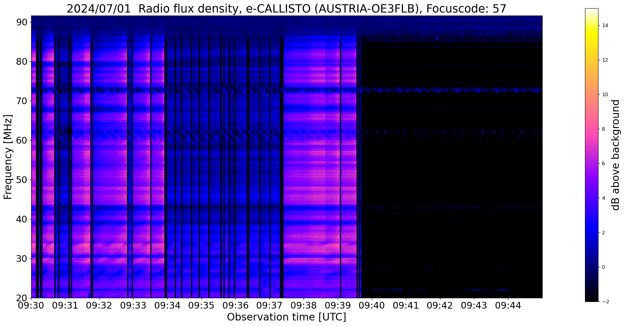Click the 70 MHz frequency tick label
The image size is (625, 326).
point(22,101)
